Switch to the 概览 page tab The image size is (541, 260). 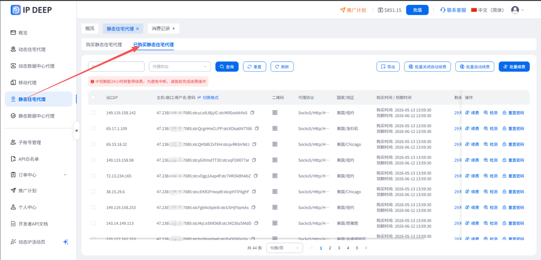click(x=90, y=28)
